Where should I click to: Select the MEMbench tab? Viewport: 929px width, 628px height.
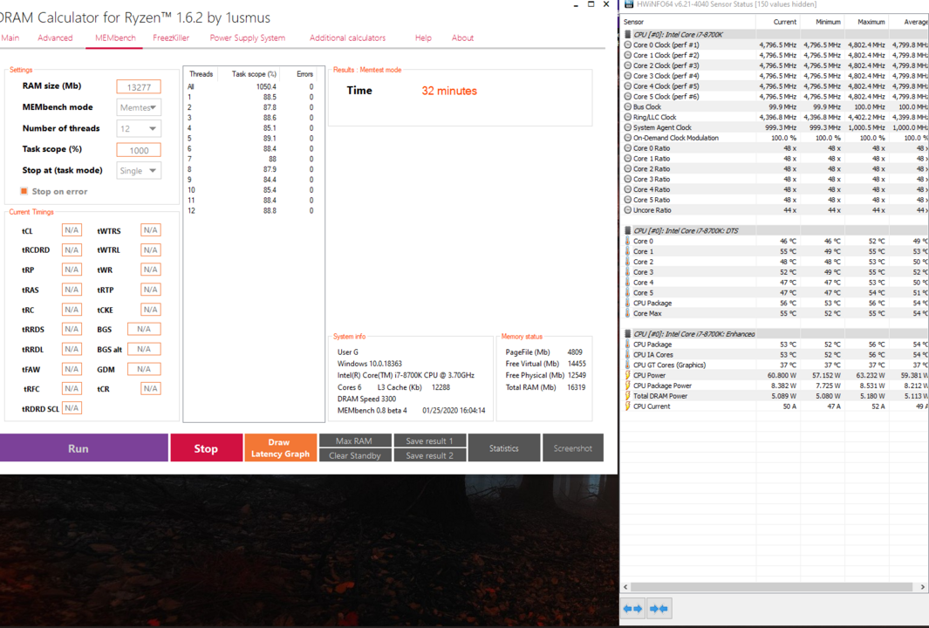(115, 38)
